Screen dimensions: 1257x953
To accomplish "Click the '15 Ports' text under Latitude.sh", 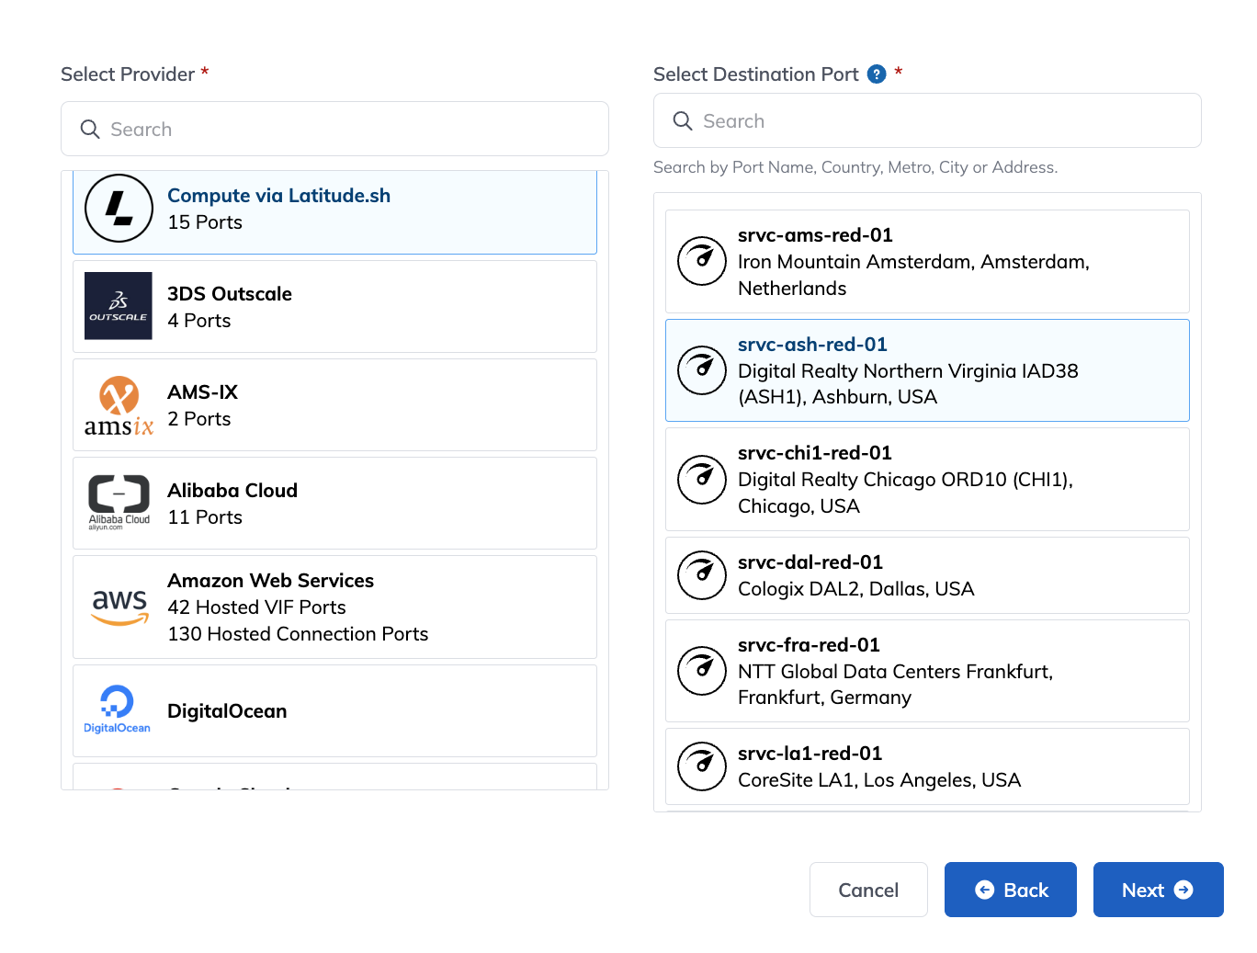I will pos(205,222).
